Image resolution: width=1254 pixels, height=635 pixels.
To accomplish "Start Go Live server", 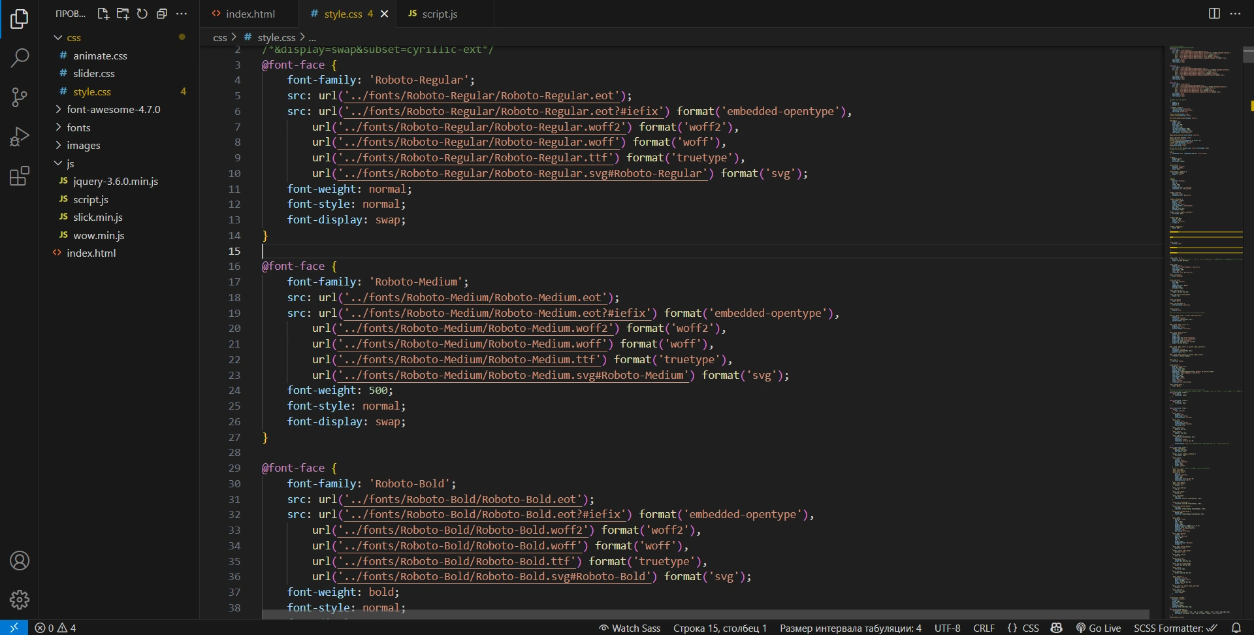I will pyautogui.click(x=1099, y=628).
